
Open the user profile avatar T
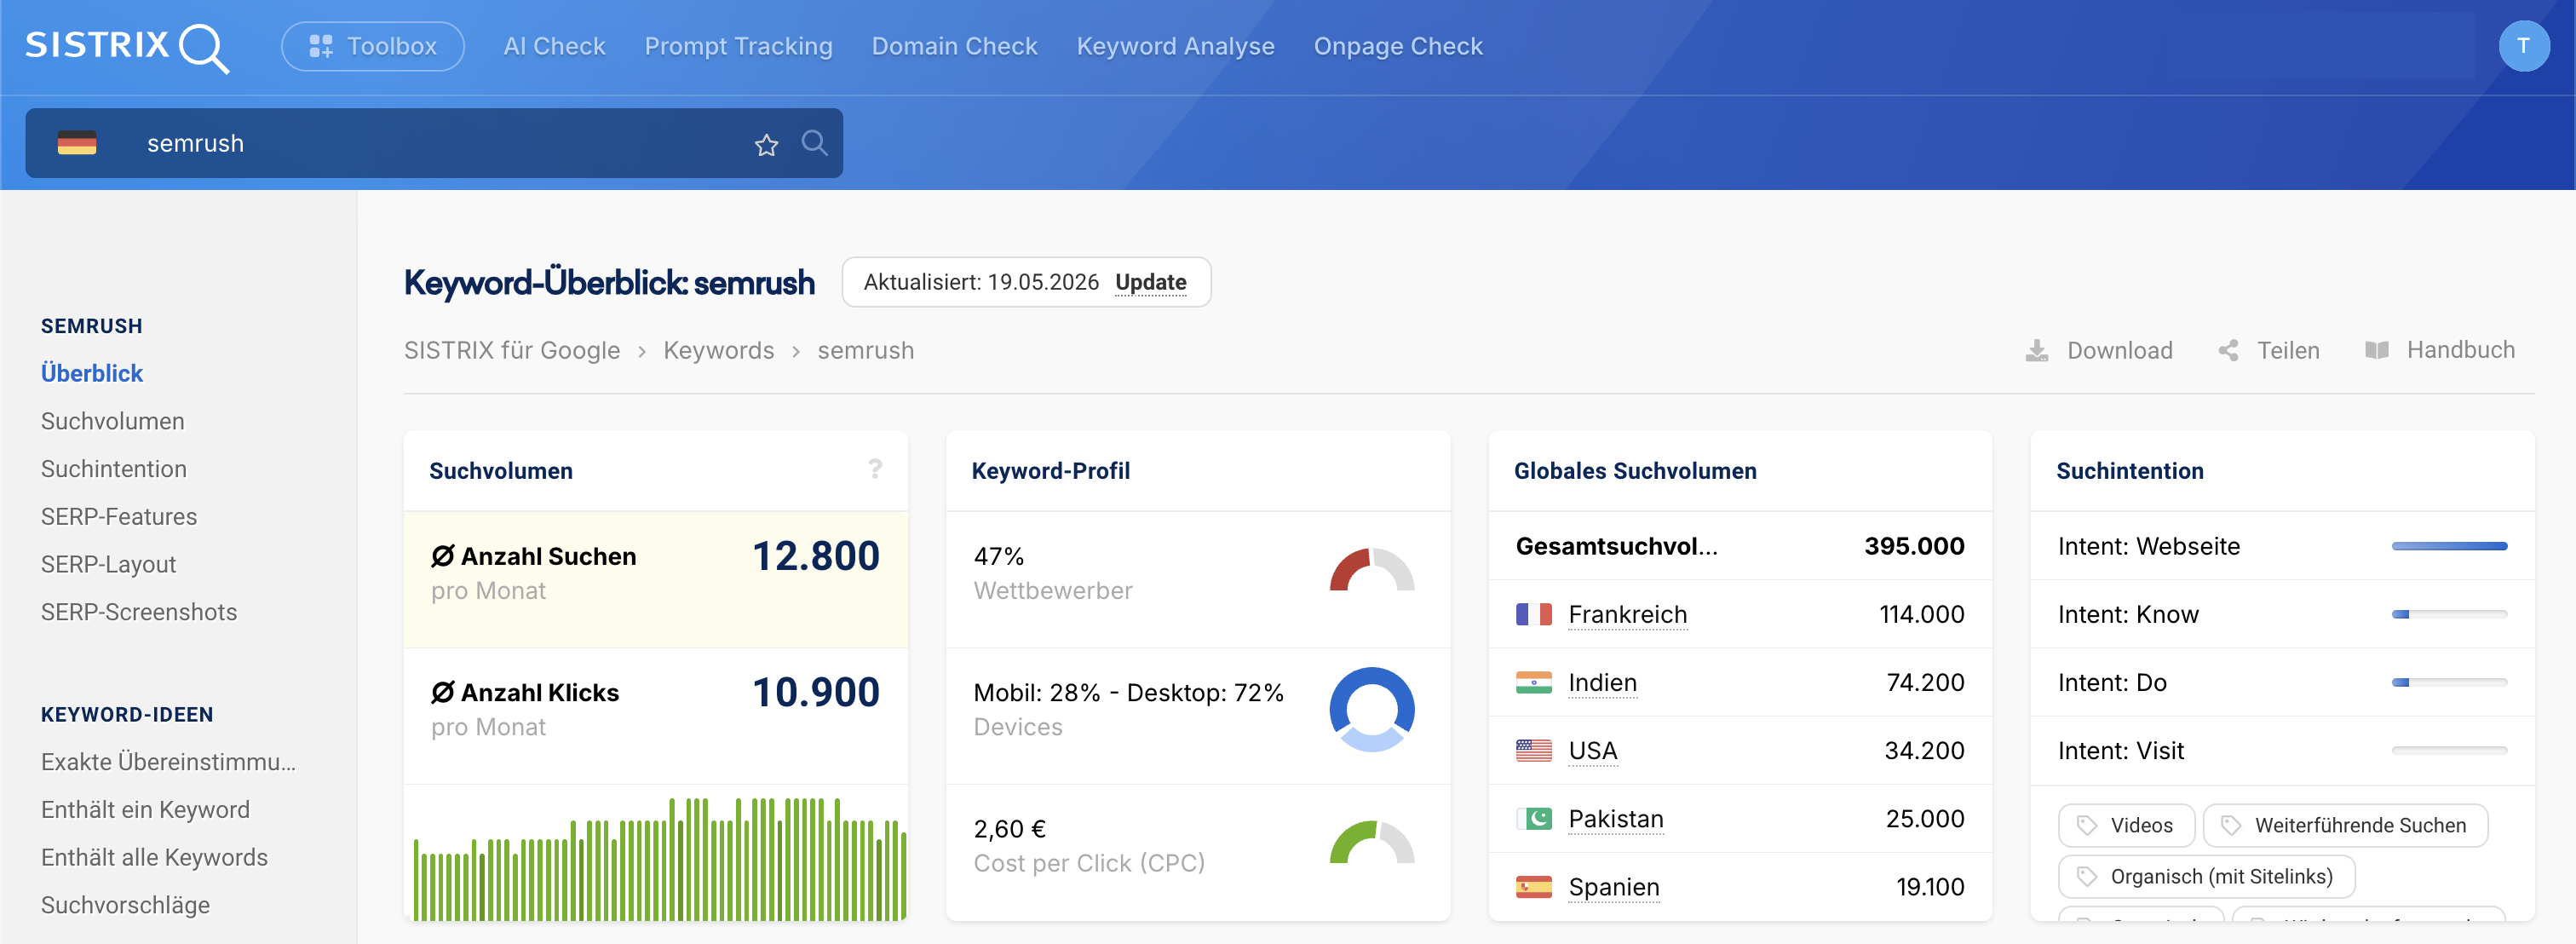click(2523, 46)
